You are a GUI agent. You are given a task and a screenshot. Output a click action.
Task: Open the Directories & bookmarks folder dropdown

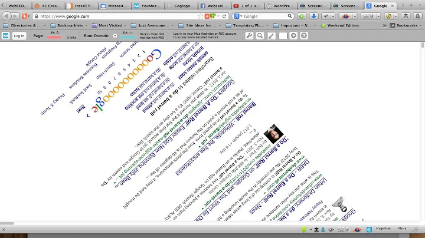[24, 25]
